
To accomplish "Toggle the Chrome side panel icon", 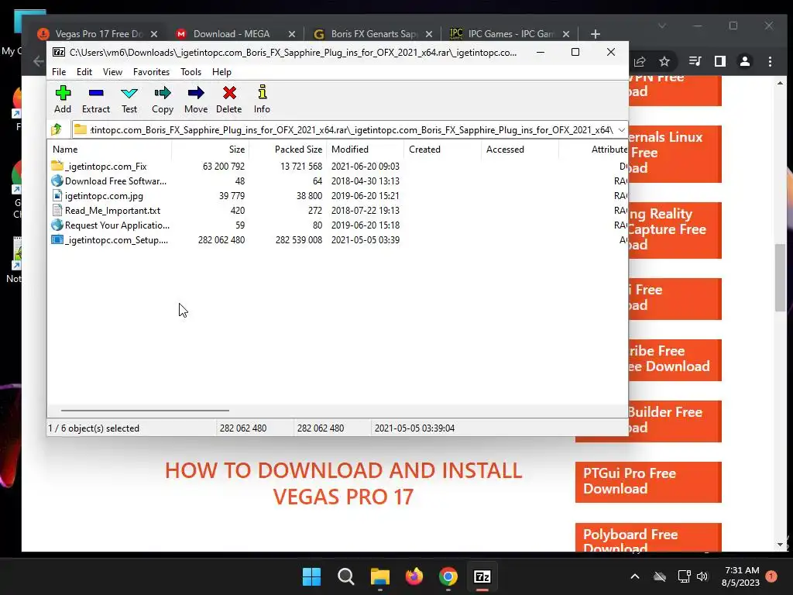I will point(720,61).
